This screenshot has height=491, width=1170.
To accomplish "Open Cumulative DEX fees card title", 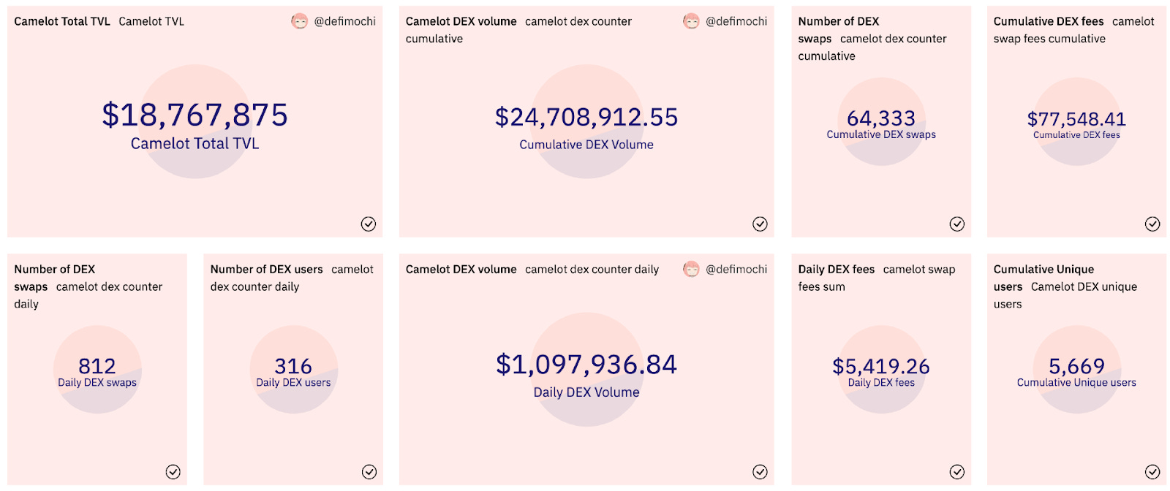I will point(1049,22).
